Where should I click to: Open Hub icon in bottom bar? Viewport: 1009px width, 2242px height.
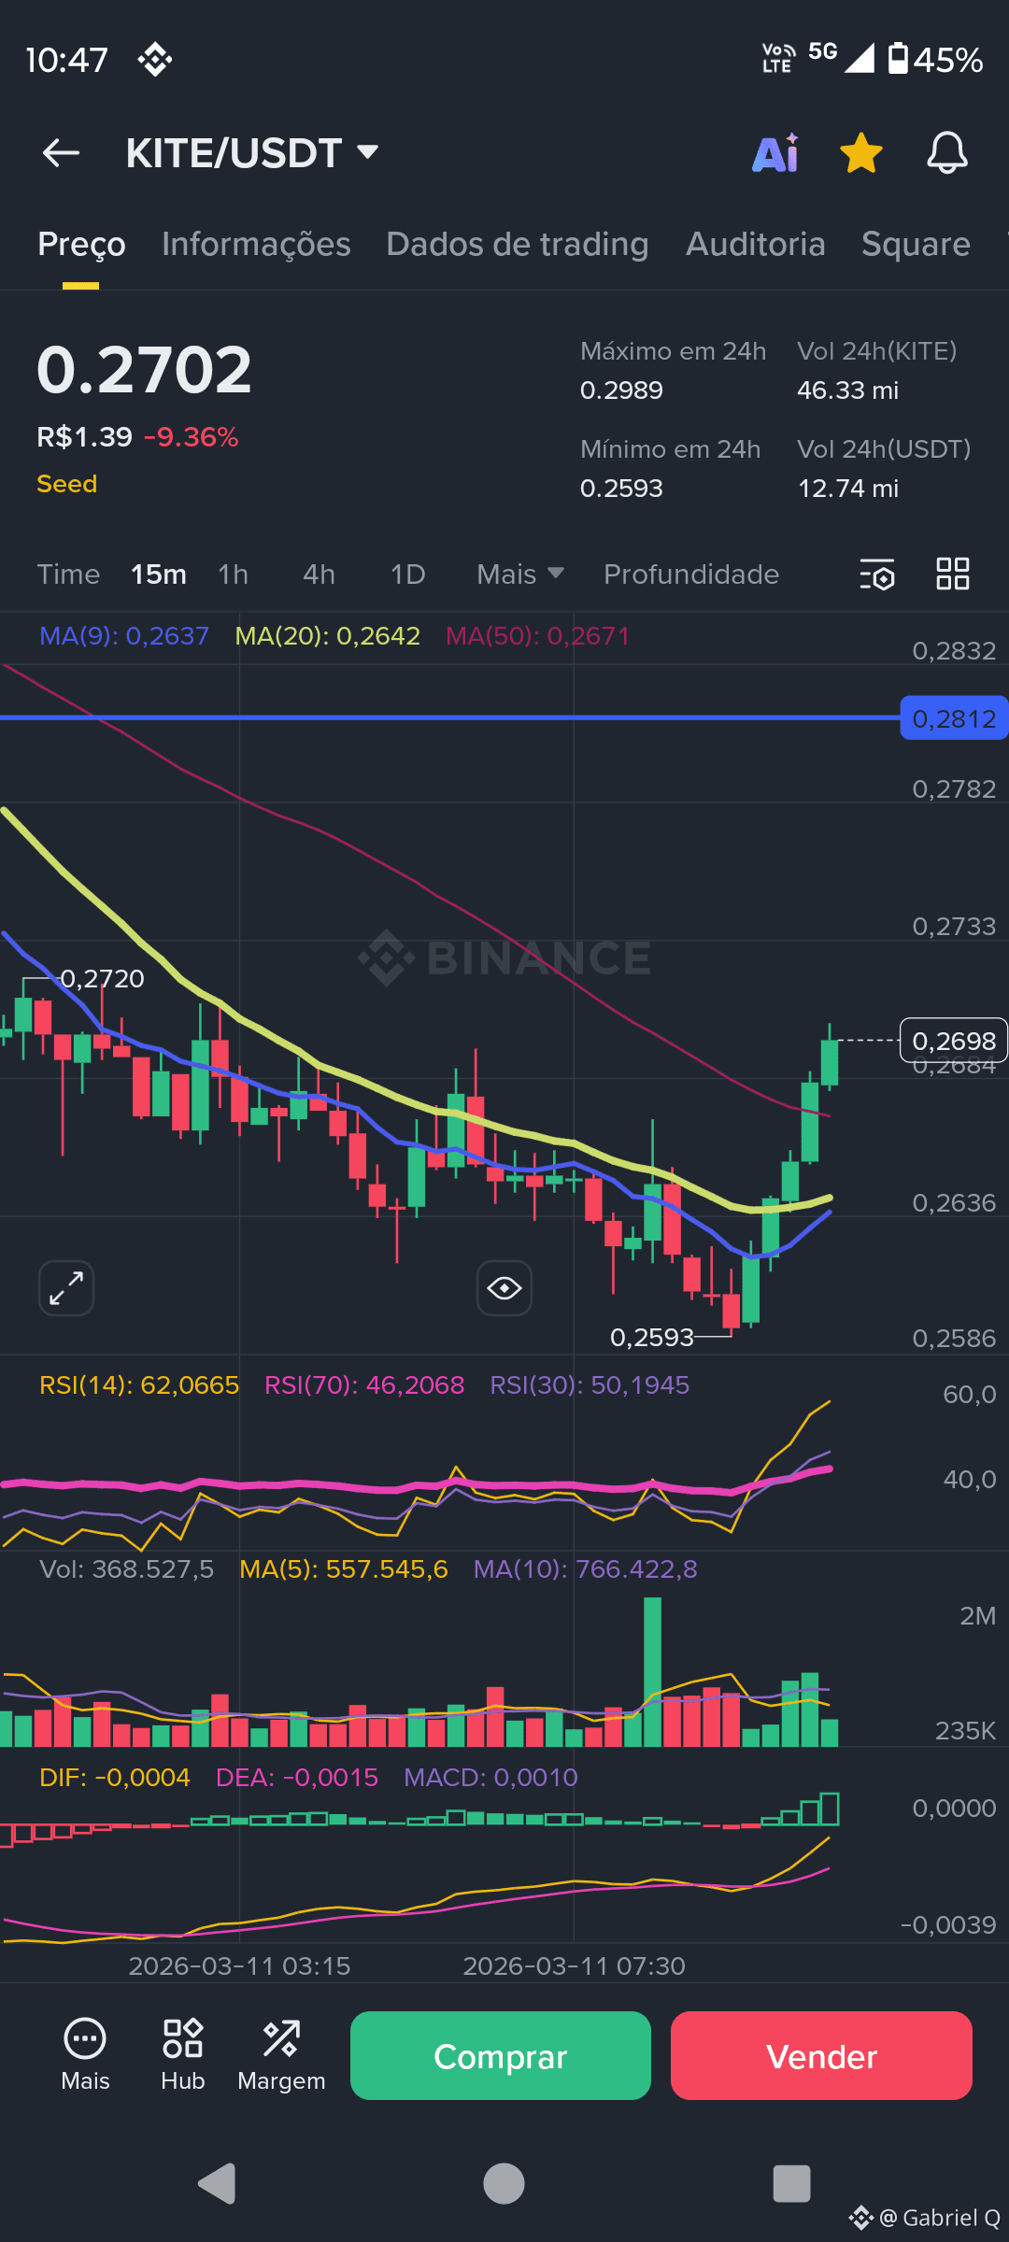[x=183, y=2055]
